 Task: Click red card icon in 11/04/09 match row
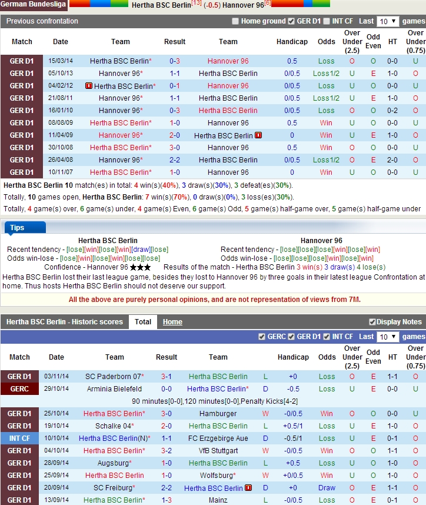click(258, 135)
